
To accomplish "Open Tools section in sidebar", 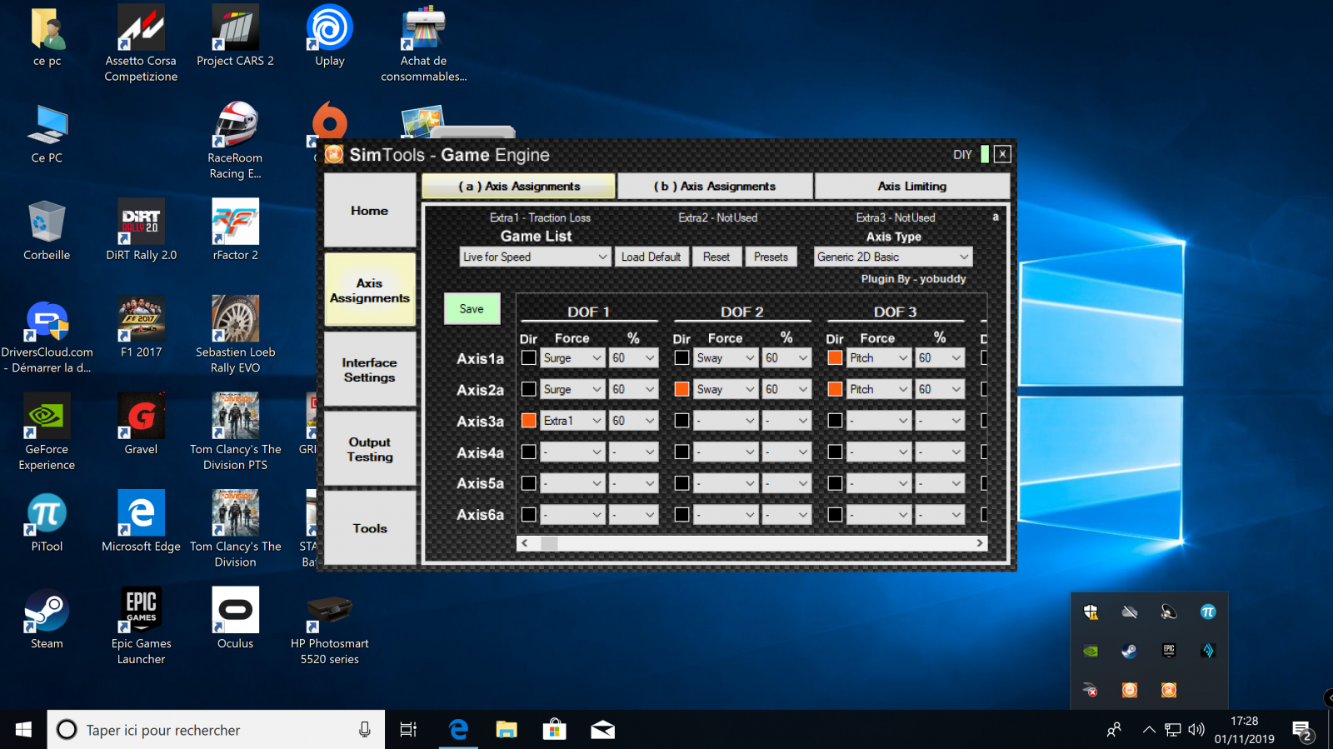I will [x=370, y=528].
